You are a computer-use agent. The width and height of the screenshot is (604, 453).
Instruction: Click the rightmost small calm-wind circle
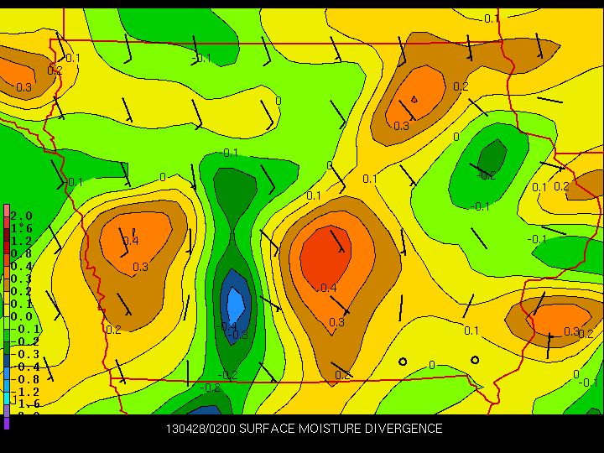point(475,360)
